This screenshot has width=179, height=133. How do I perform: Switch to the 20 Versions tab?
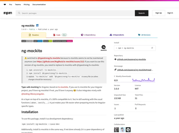144,35
